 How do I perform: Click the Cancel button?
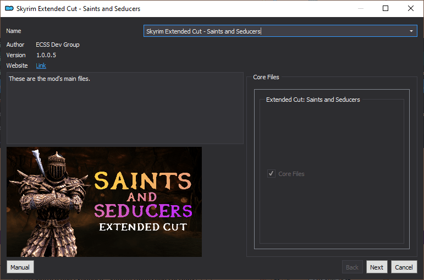tap(404, 267)
